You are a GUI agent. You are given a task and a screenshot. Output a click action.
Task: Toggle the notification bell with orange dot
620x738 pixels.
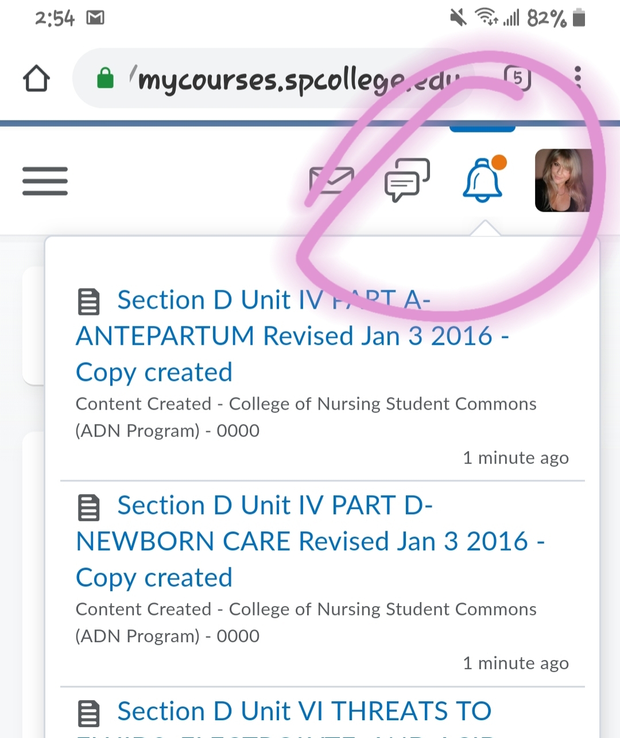pyautogui.click(x=485, y=179)
